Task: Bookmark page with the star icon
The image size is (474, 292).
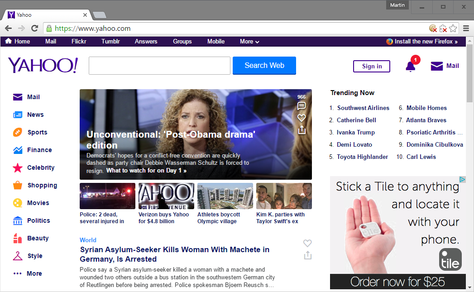Action: point(453,29)
